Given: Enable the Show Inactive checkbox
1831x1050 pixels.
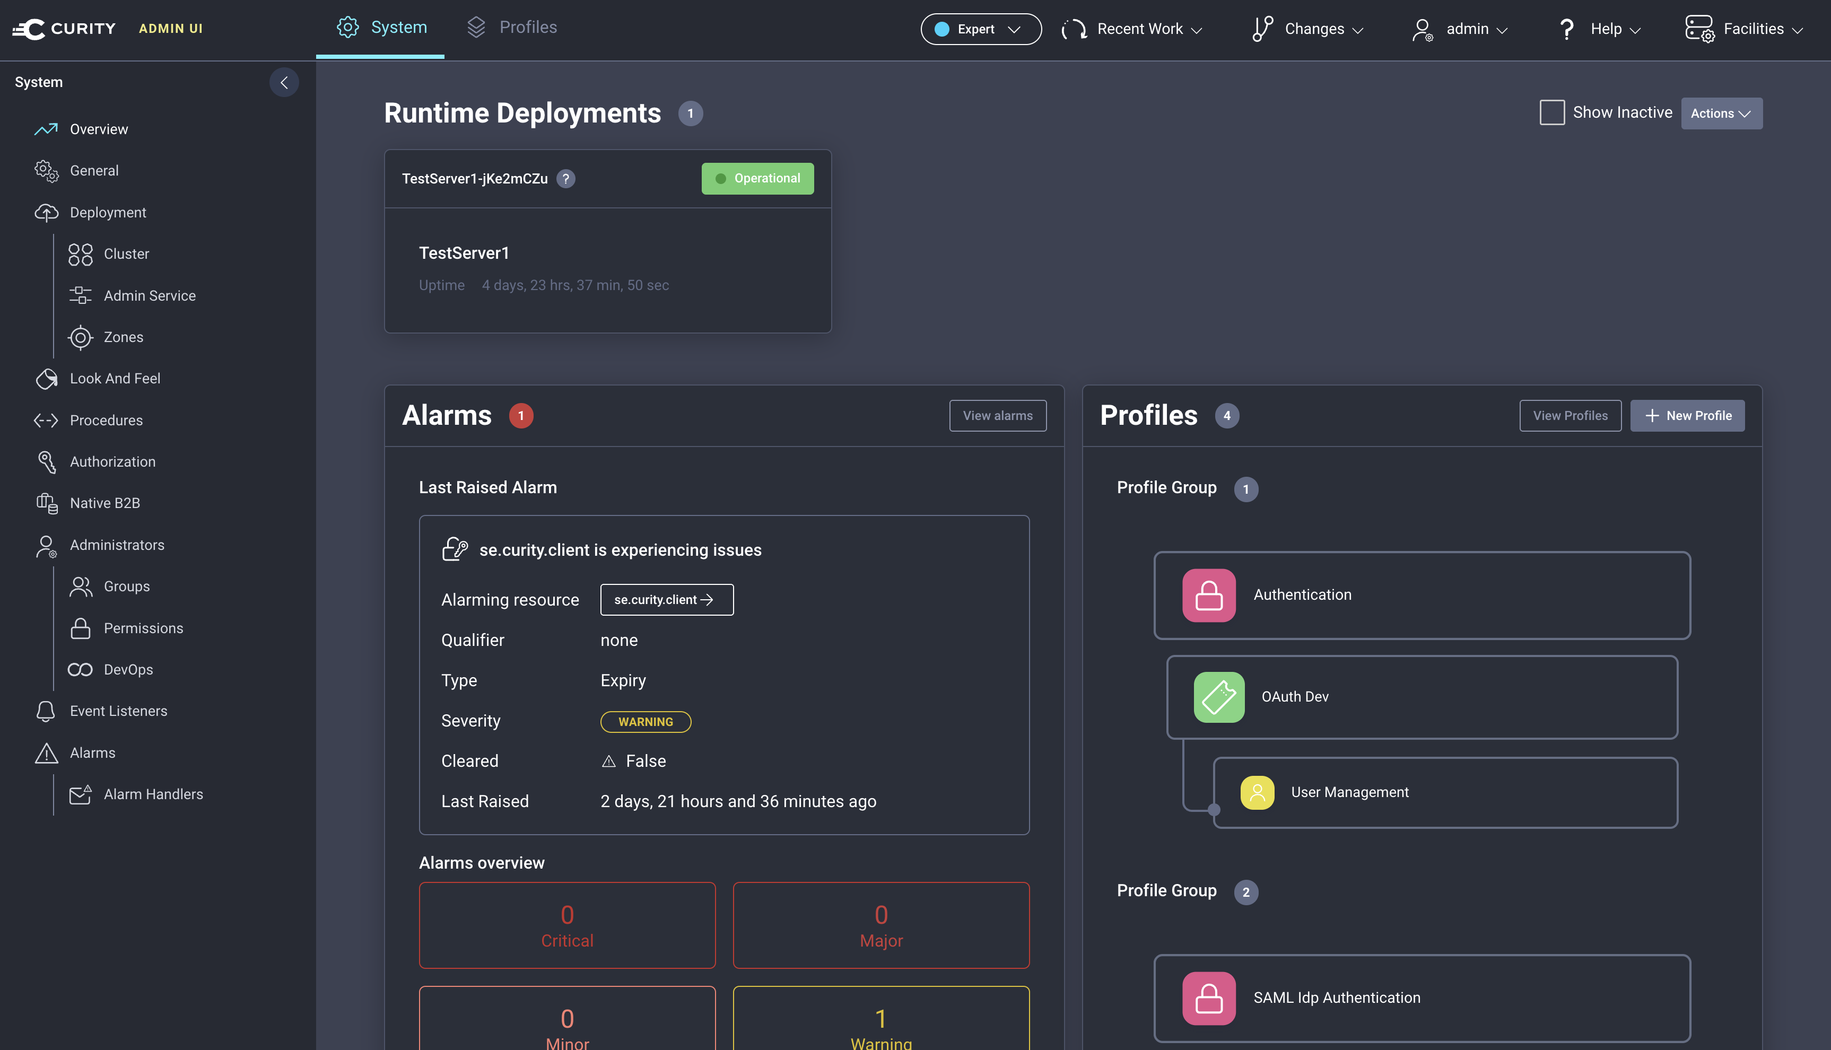Looking at the screenshot, I should pos(1552,112).
